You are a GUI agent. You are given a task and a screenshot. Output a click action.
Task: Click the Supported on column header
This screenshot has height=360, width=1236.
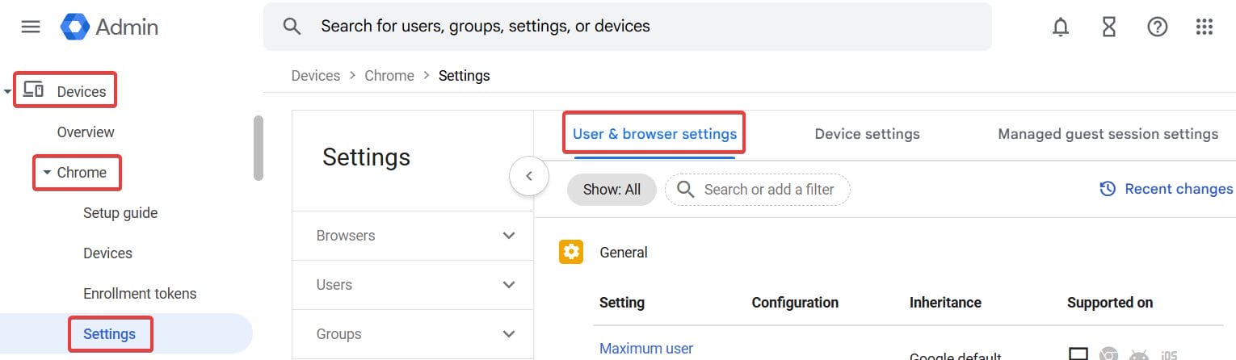click(x=1110, y=303)
